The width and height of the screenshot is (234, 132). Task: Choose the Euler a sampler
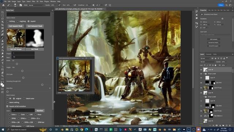pos(10,114)
